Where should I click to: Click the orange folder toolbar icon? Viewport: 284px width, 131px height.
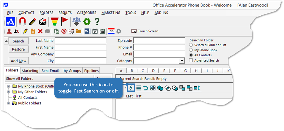click(79, 31)
